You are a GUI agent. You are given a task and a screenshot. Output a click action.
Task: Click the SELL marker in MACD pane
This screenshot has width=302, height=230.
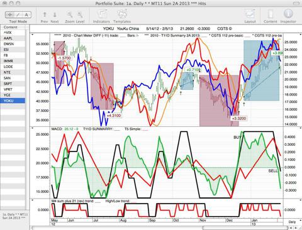(273, 171)
